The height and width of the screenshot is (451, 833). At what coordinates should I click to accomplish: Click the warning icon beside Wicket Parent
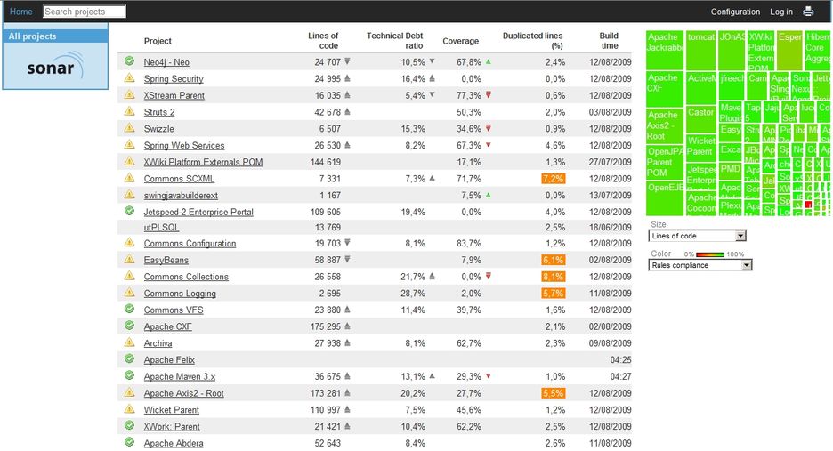[x=129, y=409]
